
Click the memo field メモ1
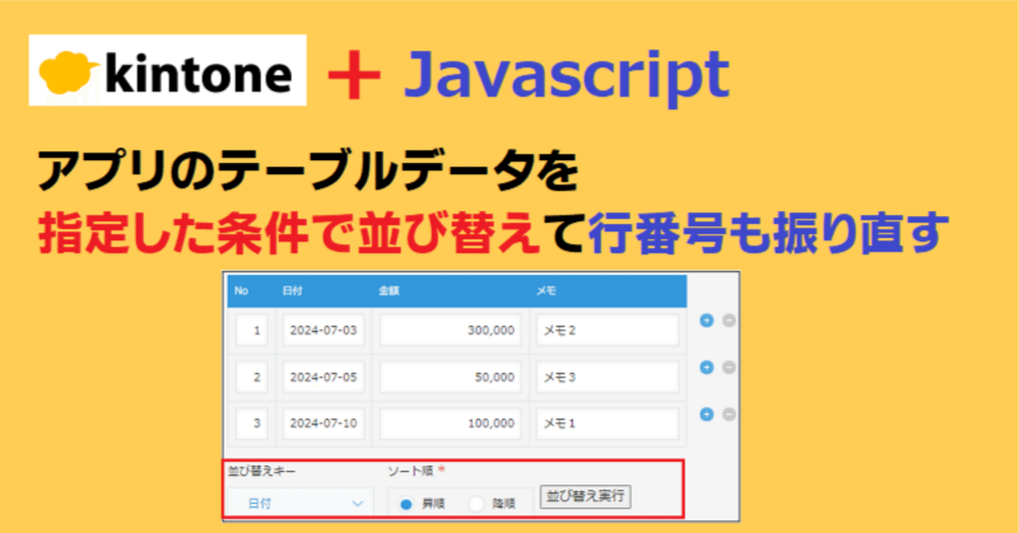pos(607,424)
